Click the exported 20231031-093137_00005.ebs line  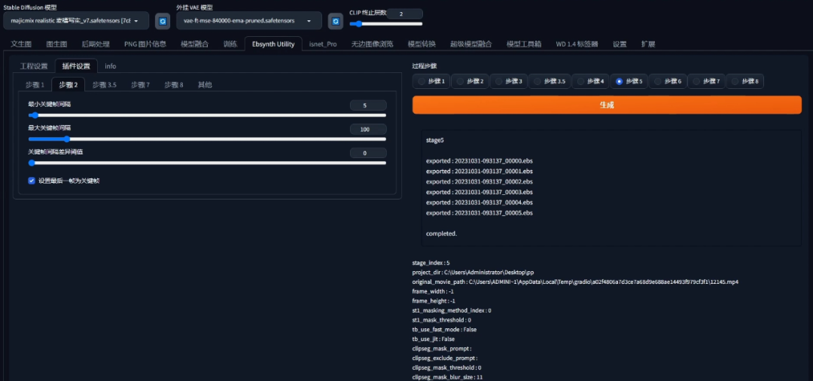[x=480, y=212]
